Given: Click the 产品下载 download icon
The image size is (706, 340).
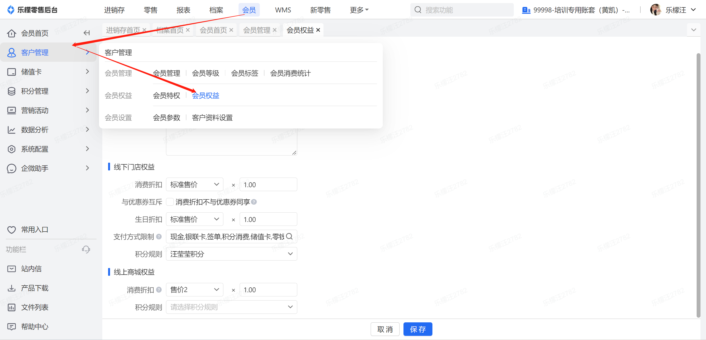Looking at the screenshot, I should point(11,288).
